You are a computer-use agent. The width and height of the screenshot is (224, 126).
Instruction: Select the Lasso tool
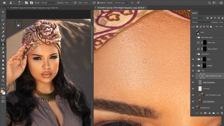tap(3, 20)
